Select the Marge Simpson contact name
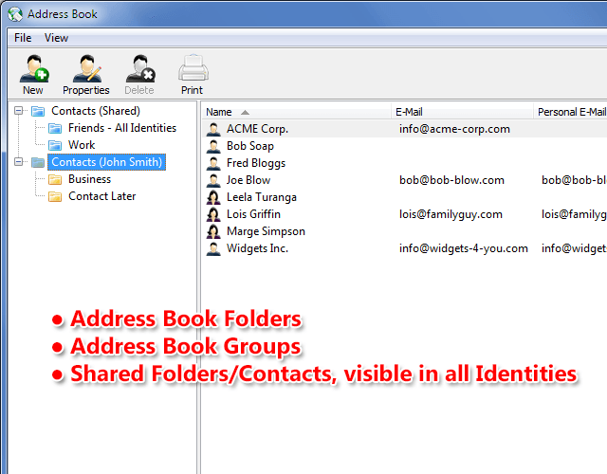The height and width of the screenshot is (474, 607). [x=266, y=231]
